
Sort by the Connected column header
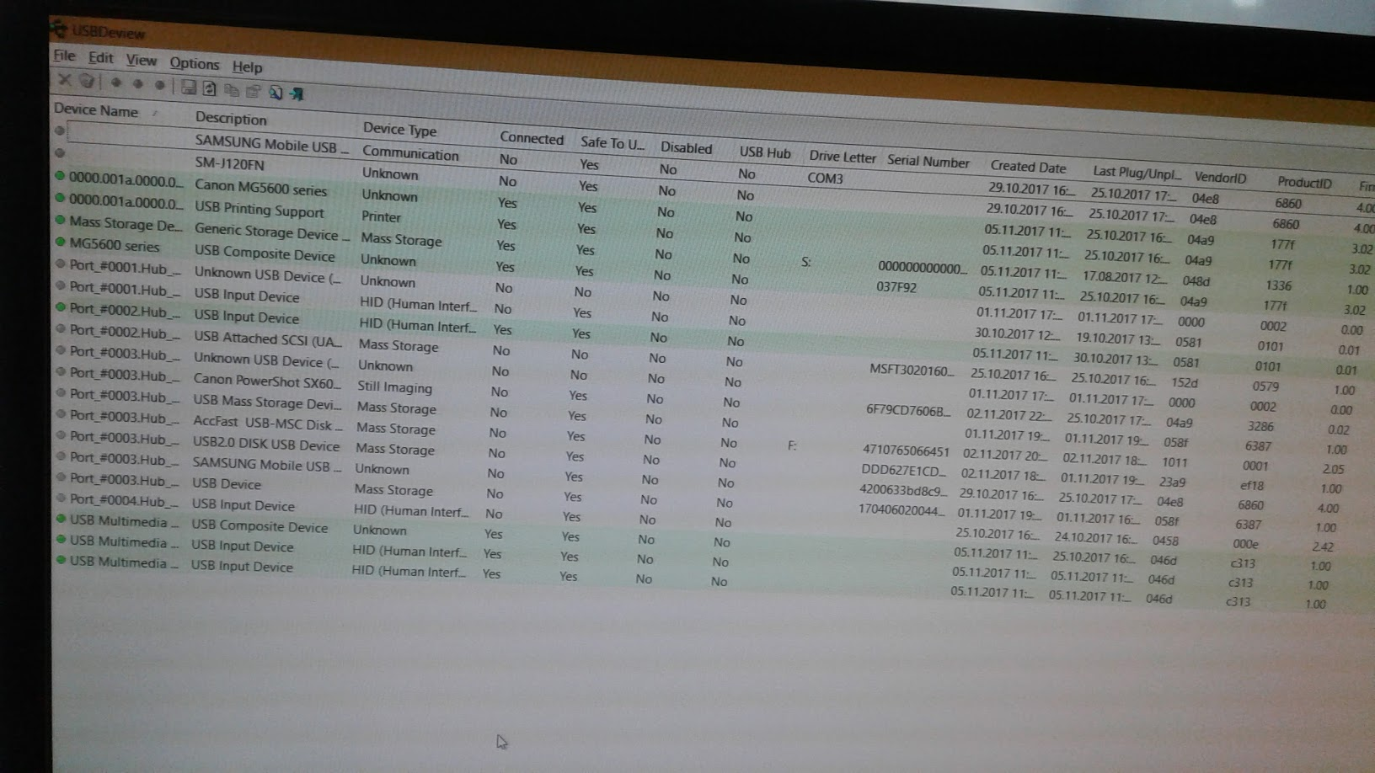531,138
